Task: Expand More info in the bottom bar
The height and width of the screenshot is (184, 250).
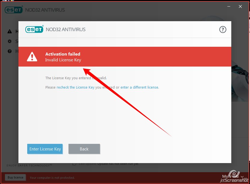Action: click(x=233, y=177)
